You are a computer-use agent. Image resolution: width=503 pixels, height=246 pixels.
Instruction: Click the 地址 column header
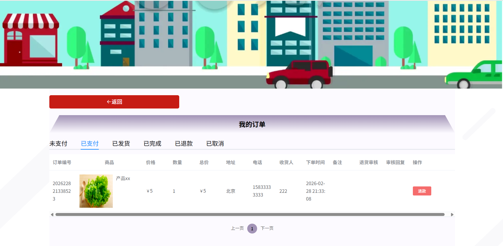tap(231, 162)
